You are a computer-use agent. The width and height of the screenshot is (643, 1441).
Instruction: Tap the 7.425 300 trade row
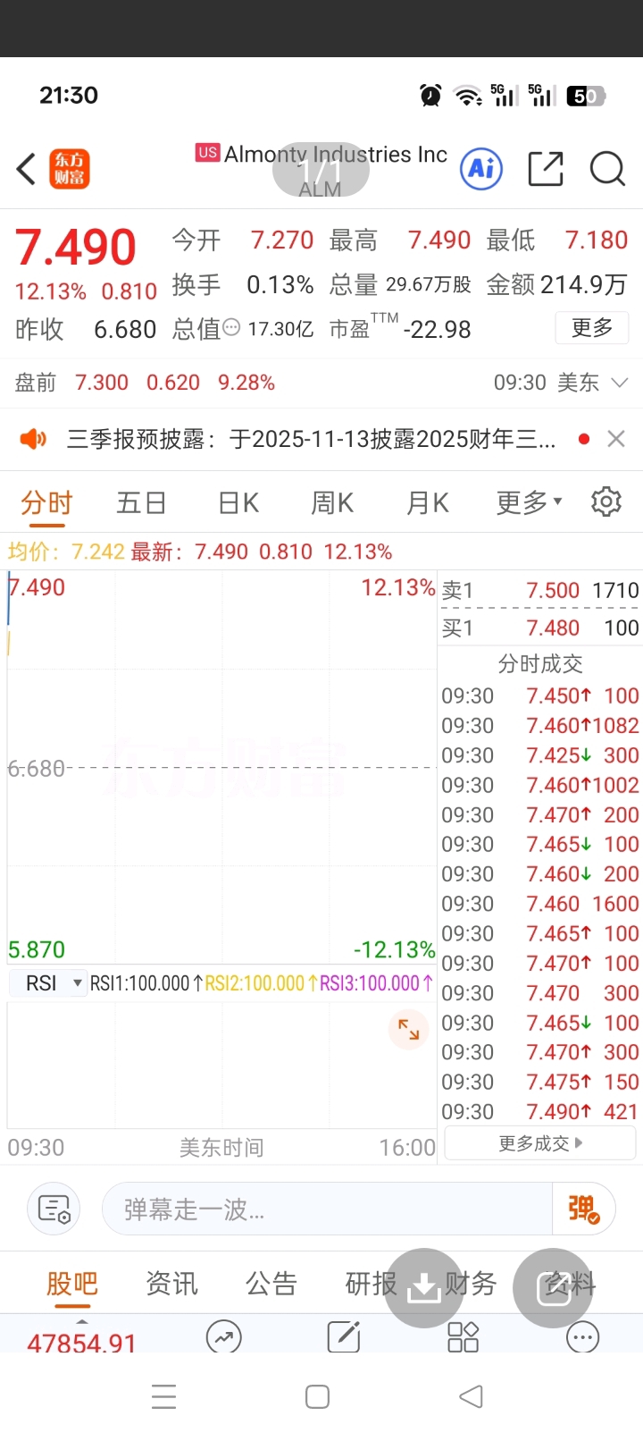540,754
